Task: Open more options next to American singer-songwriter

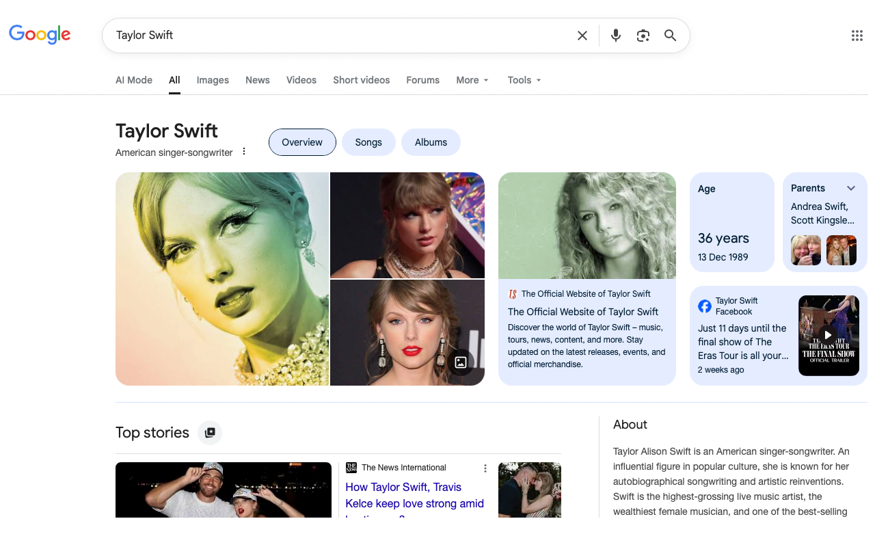Action: (244, 152)
